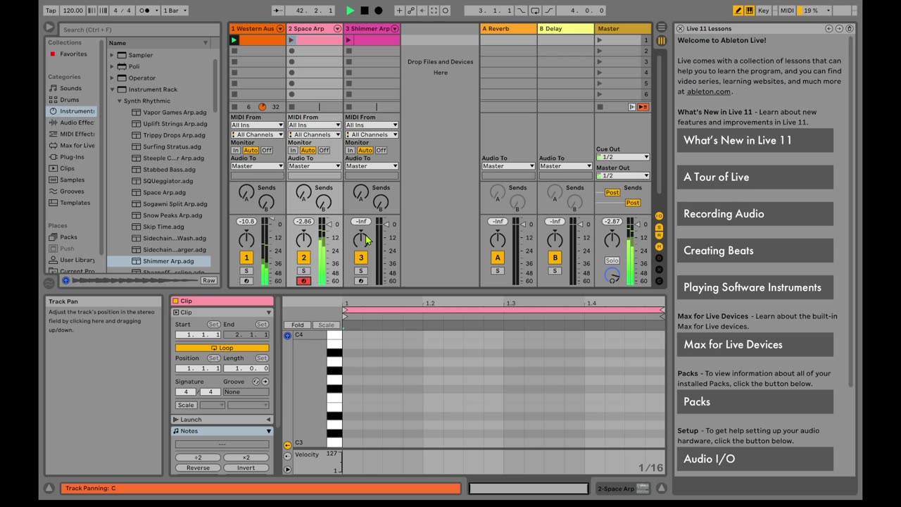Open track 2 All Channels dropdown
The width and height of the screenshot is (901, 507).
(314, 134)
